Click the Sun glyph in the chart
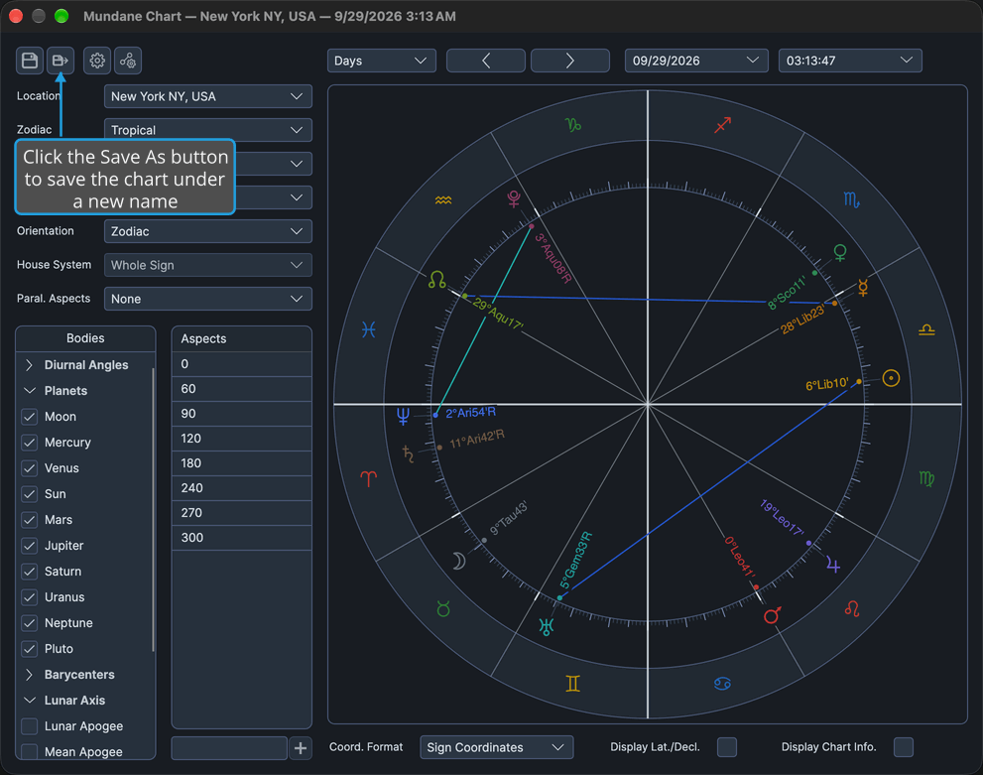 pyautogui.click(x=891, y=378)
